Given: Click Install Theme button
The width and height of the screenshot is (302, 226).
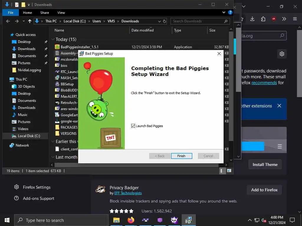Looking at the screenshot, I should point(265,164).
